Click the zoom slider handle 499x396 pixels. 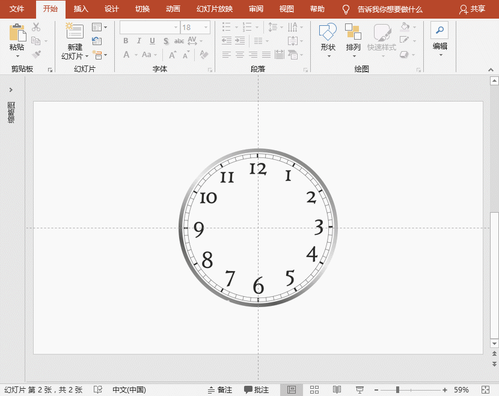[397, 389]
